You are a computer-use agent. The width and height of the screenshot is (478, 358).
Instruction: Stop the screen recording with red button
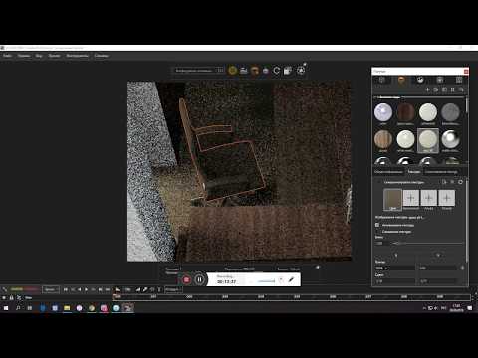click(186, 280)
